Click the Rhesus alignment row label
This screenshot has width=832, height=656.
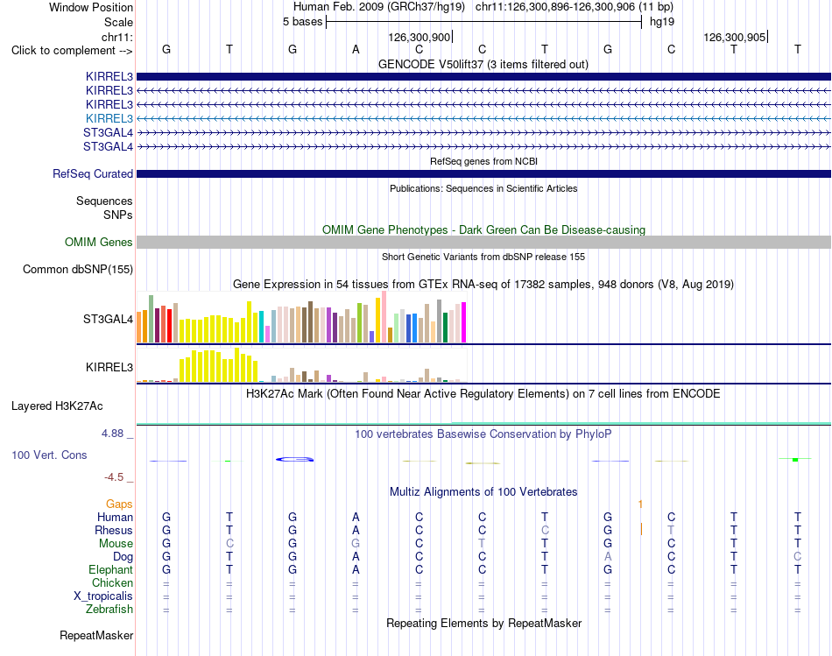(114, 530)
